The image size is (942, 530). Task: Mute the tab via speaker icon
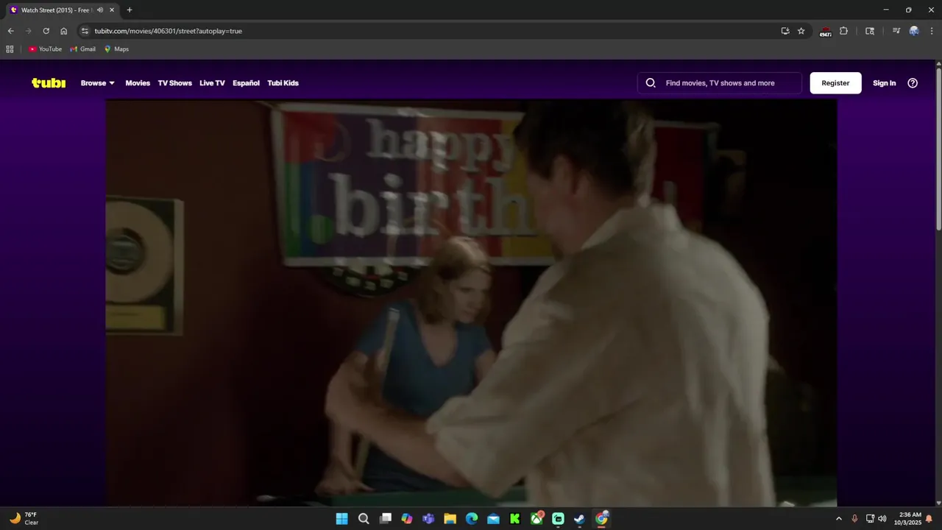coord(99,10)
